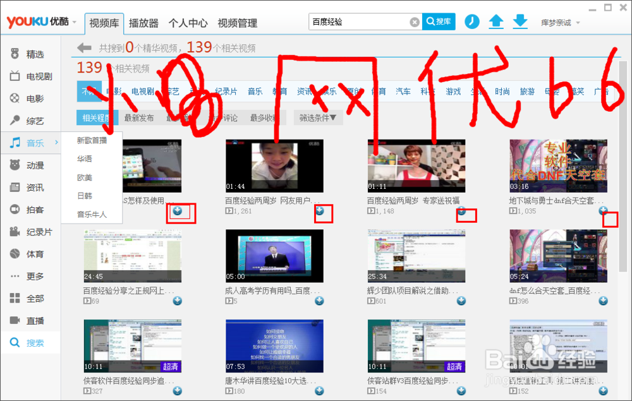
Task: Go back with the left arrow
Action: coord(84,48)
